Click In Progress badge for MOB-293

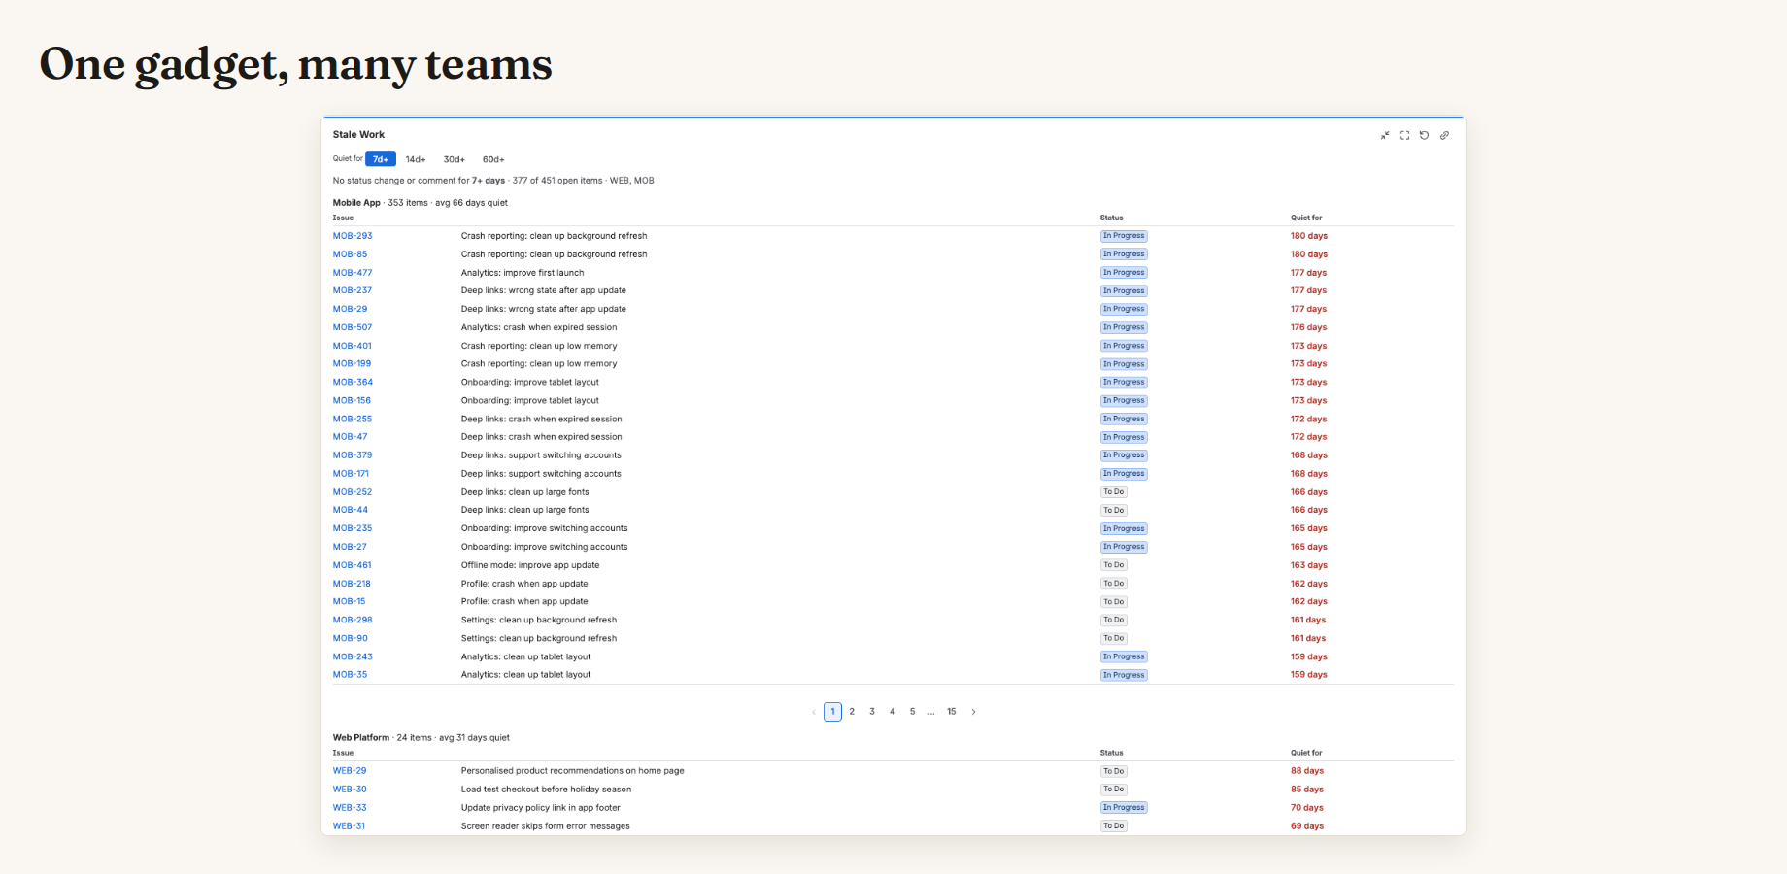tap(1124, 236)
